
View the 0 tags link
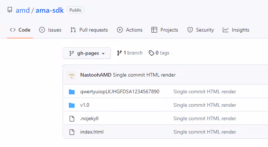(x=159, y=53)
